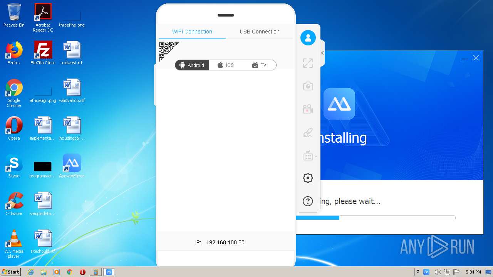Select the siteshould.rtf desktop document

click(43, 242)
